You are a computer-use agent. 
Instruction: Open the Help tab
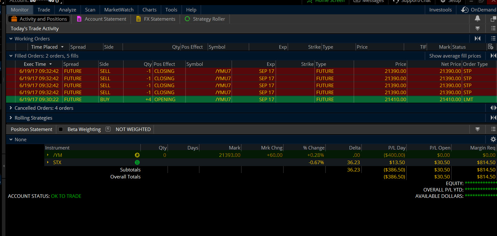[x=191, y=10]
